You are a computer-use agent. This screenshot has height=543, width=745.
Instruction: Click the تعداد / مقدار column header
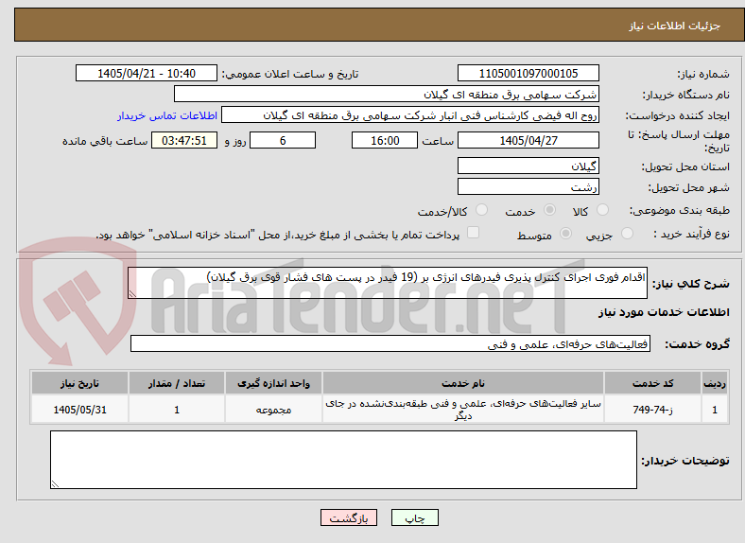pyautogui.click(x=177, y=383)
